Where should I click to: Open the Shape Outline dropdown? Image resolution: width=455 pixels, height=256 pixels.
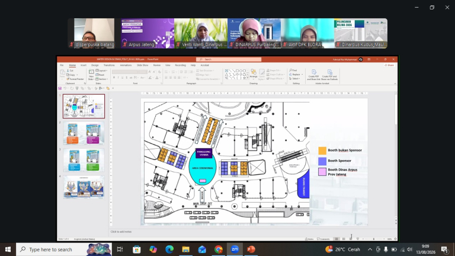[x=275, y=75]
